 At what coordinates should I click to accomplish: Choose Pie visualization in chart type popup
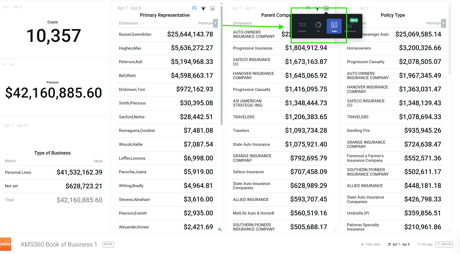point(318,26)
